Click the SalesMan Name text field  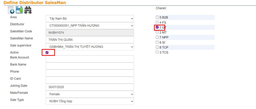[90, 40]
